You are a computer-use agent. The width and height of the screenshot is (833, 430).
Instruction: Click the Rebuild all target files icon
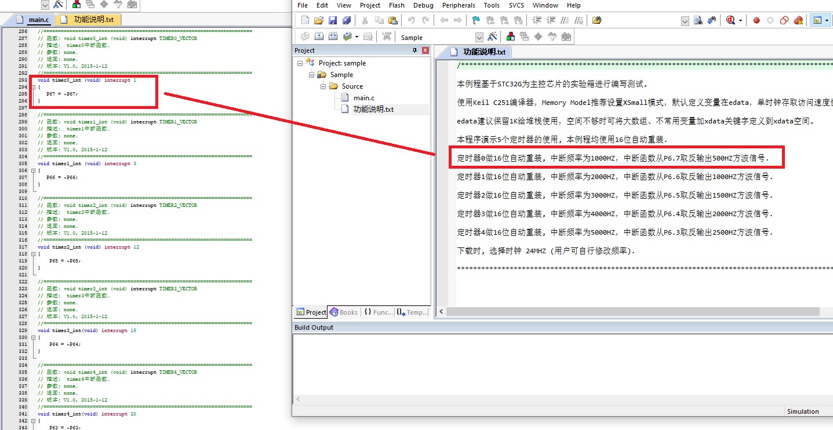(x=333, y=37)
